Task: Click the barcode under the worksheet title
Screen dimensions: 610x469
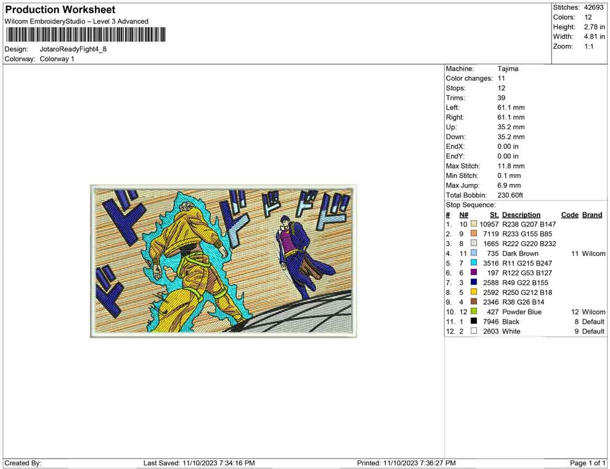Action: 85,34
